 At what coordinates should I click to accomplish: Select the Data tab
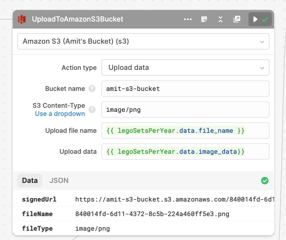tap(29, 181)
